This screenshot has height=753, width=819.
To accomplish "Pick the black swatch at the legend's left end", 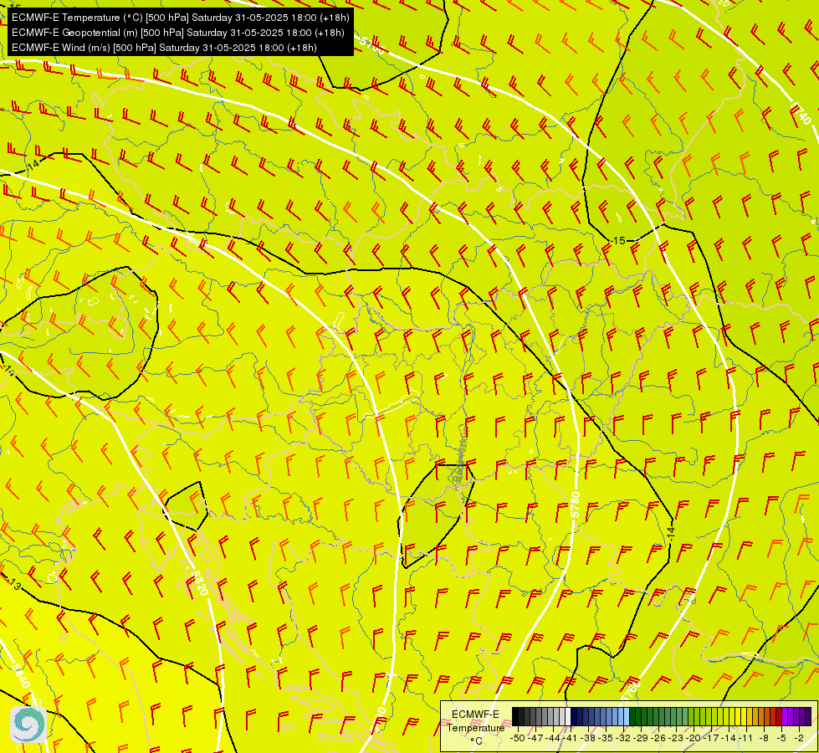I will pos(515,716).
